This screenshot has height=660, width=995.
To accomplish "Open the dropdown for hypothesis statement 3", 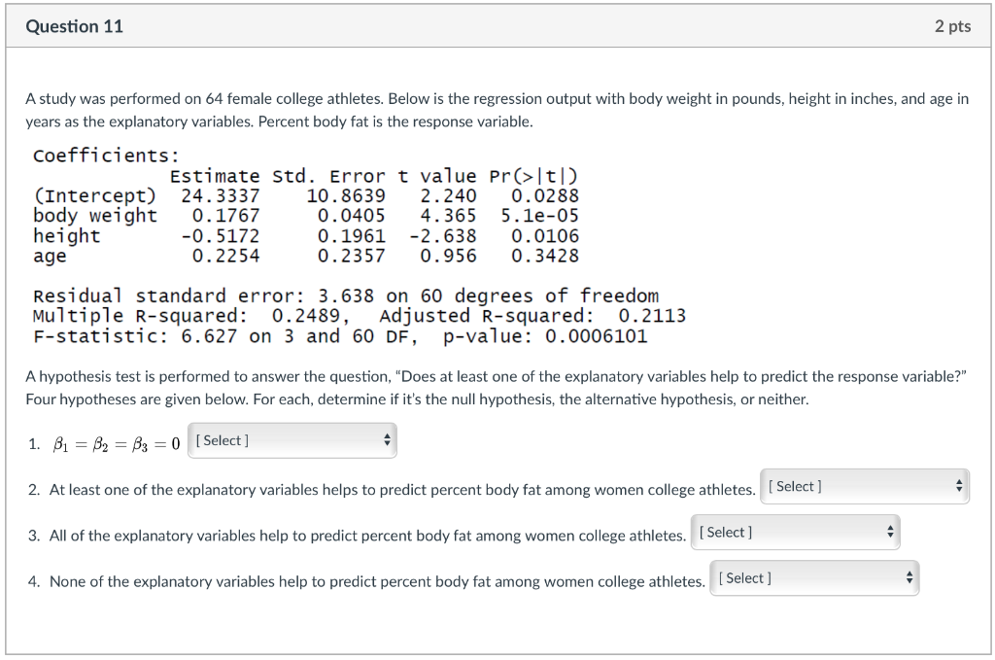I will coord(793,532).
